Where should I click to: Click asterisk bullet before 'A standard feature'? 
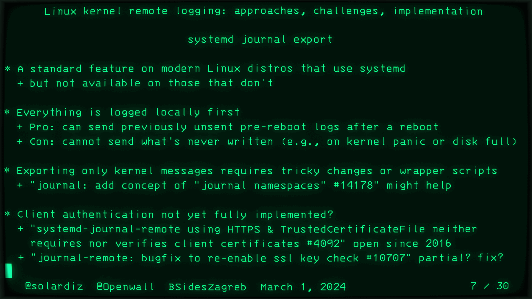click(x=8, y=68)
